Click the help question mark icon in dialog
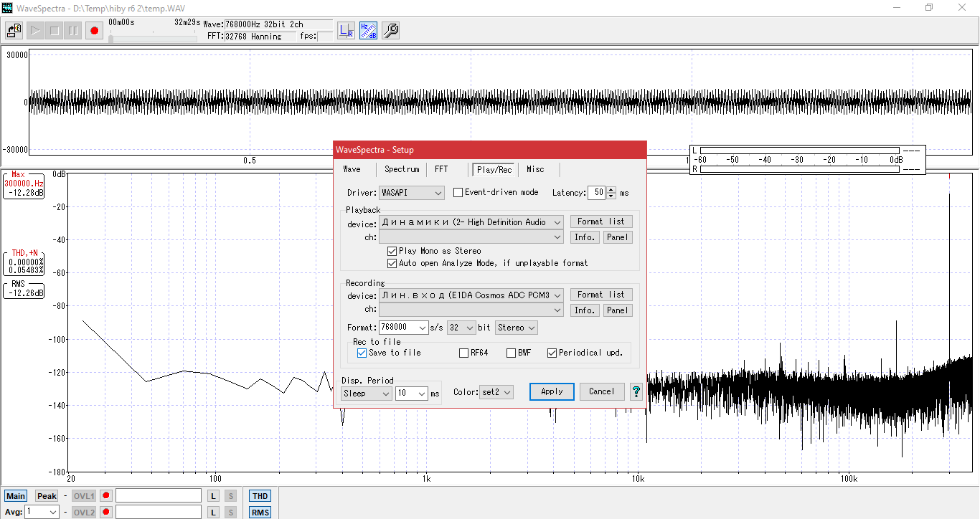Viewport: 980px width, 519px height. [636, 392]
